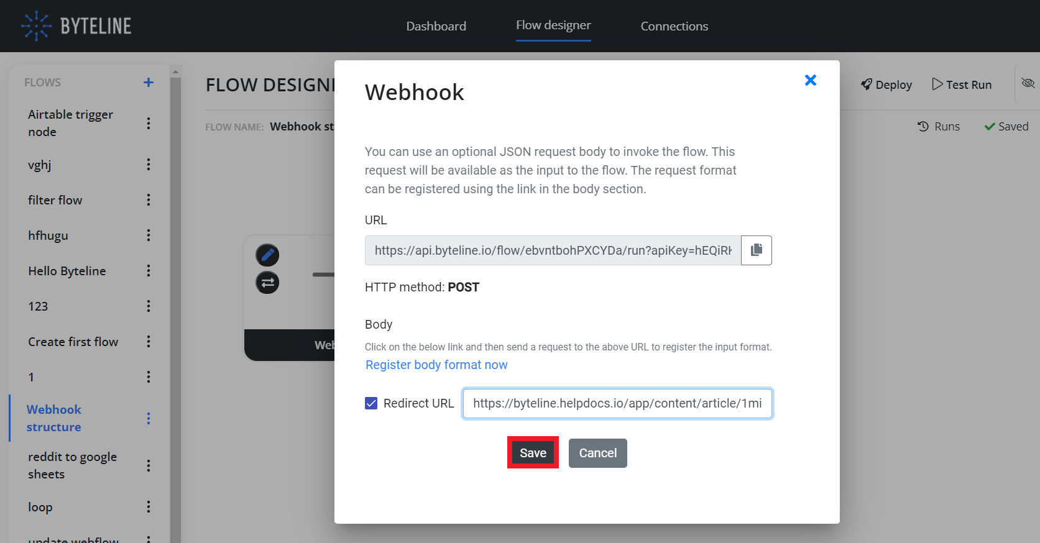
Task: Click the Byteline logo
Action: [x=76, y=26]
